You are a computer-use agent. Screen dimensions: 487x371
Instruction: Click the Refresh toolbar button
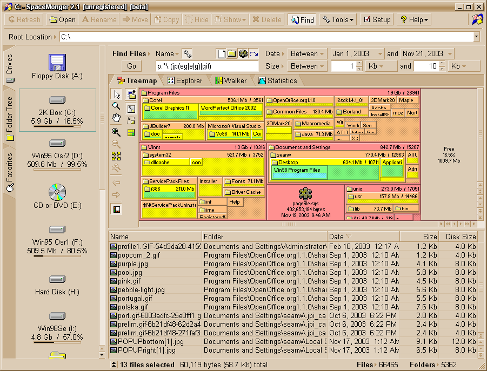point(24,19)
